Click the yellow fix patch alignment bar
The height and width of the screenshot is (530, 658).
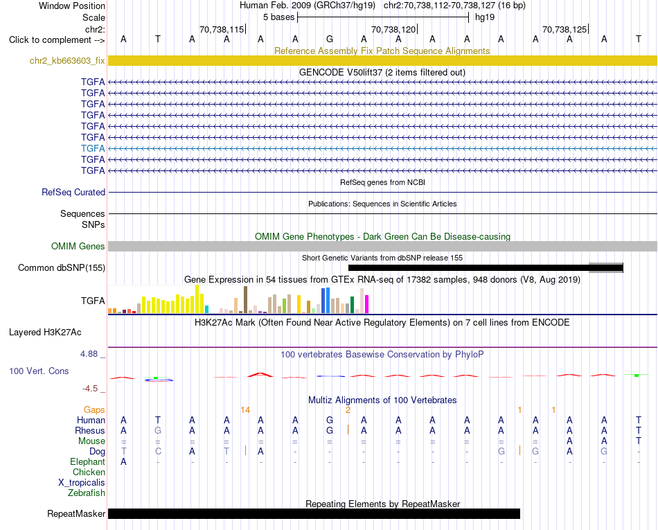[x=382, y=60]
